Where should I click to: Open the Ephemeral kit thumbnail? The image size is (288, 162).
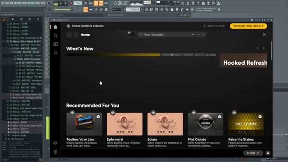pos(125,124)
